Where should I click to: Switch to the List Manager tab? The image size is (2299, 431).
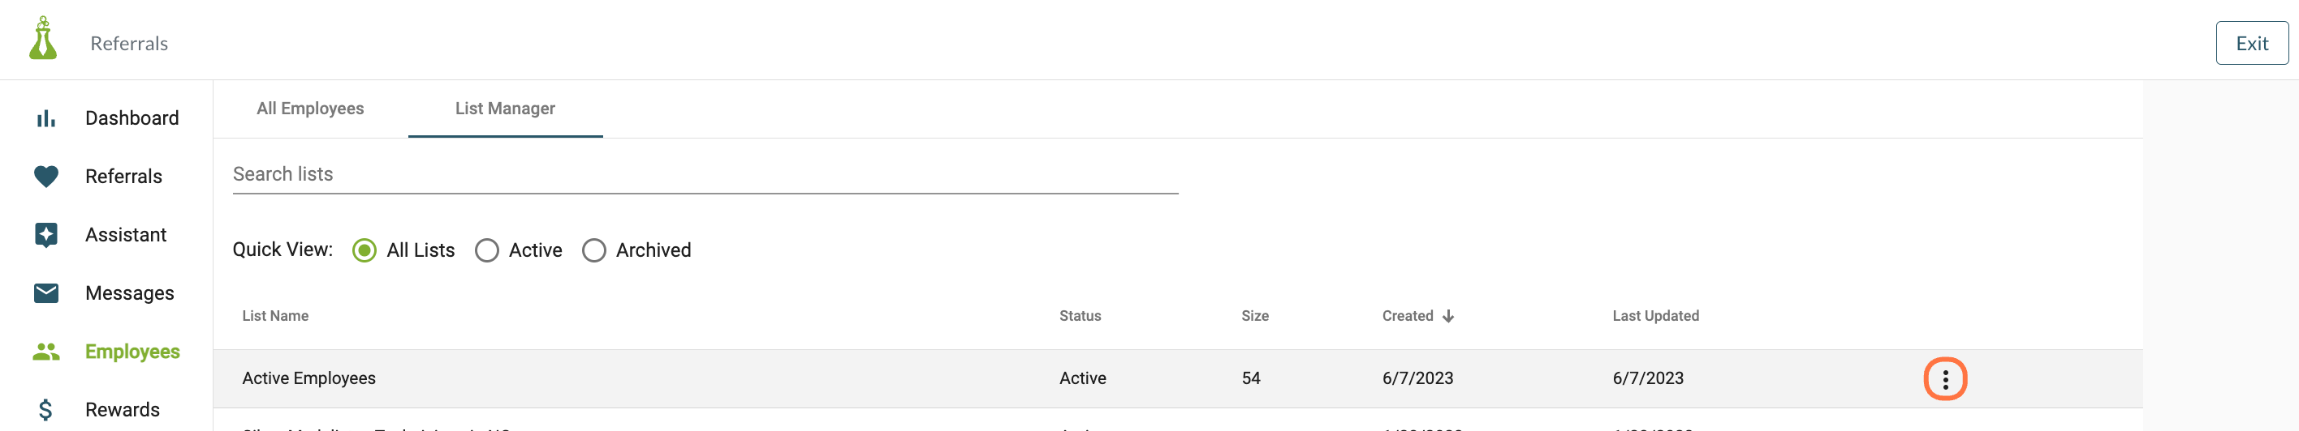[505, 109]
